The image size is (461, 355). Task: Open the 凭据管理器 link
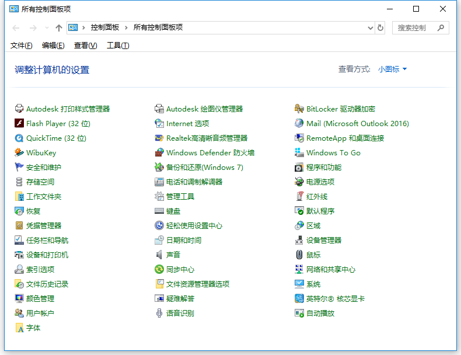(x=44, y=226)
